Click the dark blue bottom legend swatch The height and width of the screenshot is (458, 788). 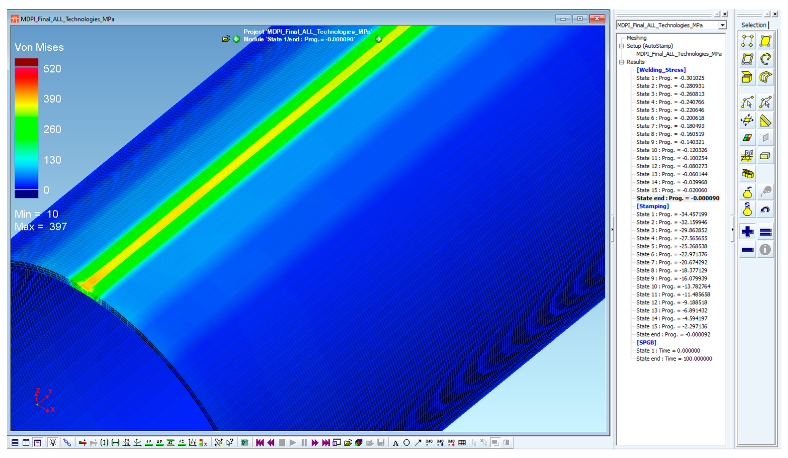(27, 194)
